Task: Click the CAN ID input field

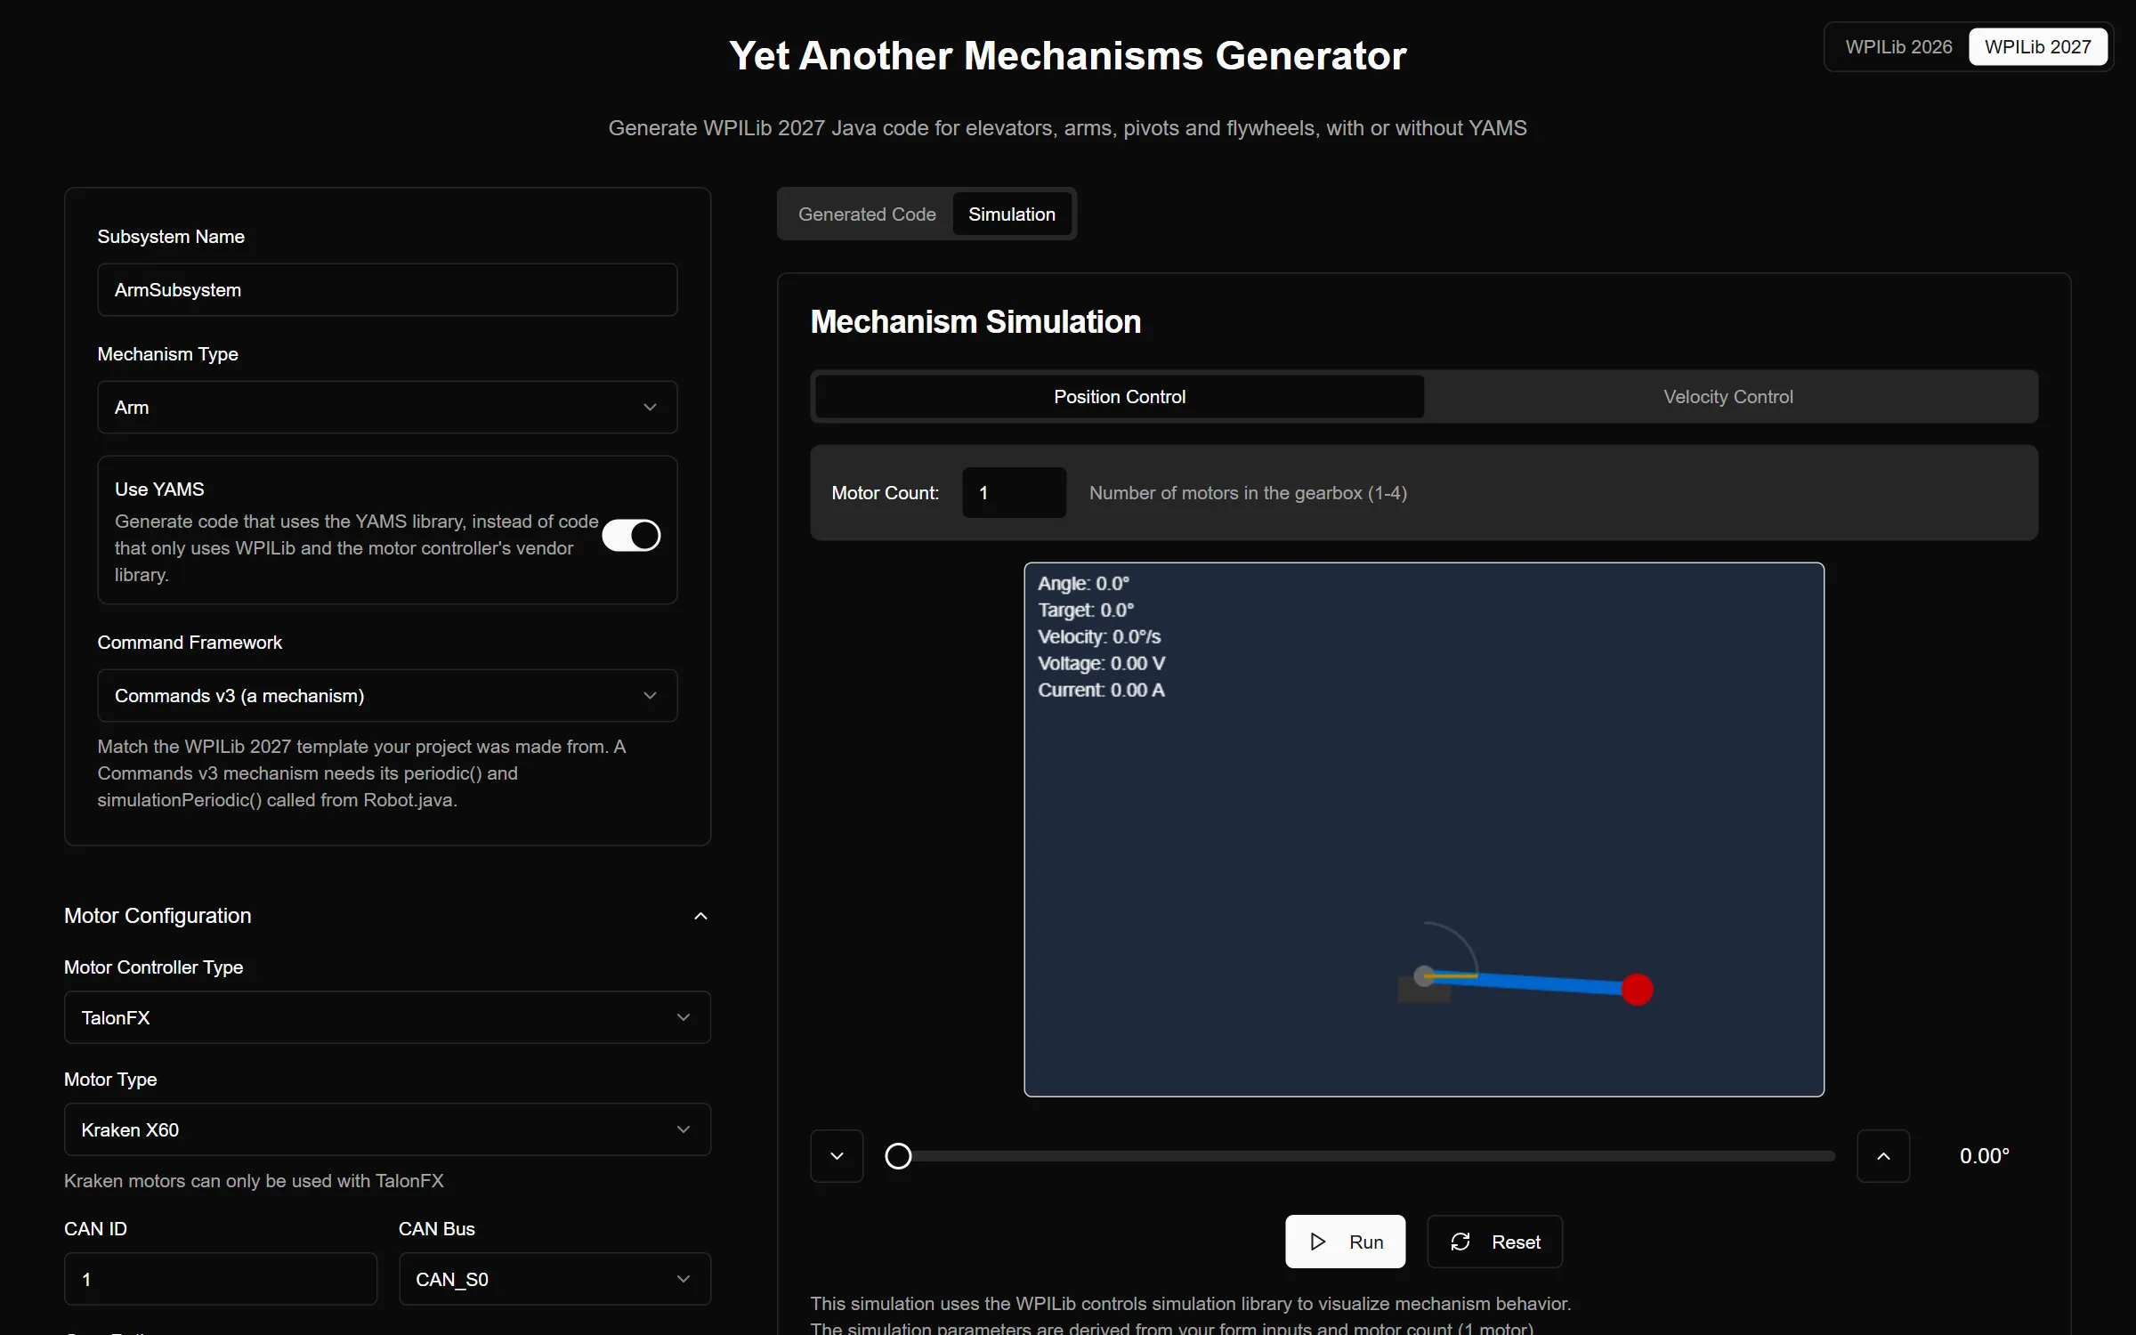Action: click(221, 1280)
